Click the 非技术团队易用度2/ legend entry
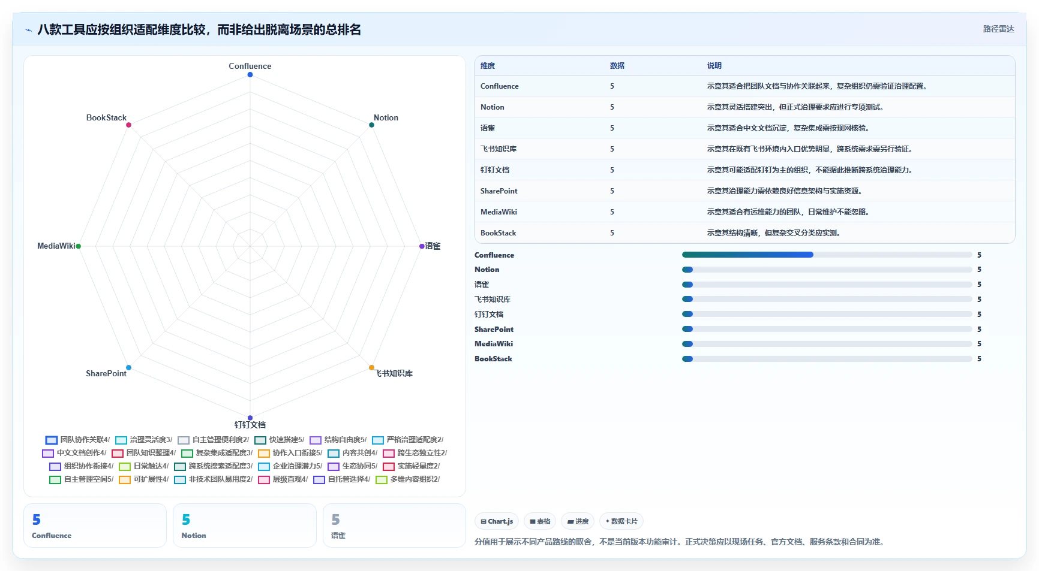 pyautogui.click(x=214, y=479)
